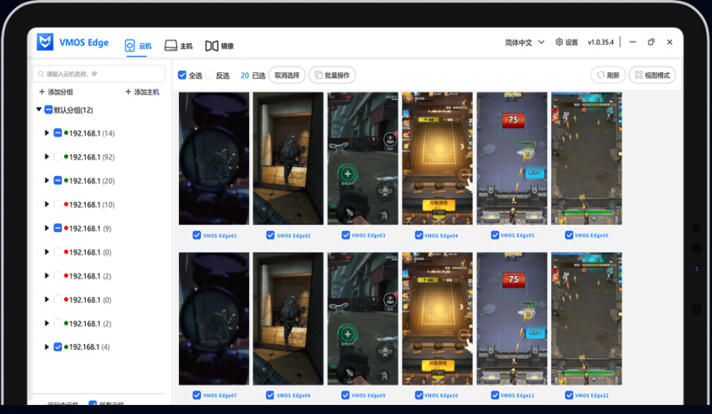
Task: Click the 刷新 refresh button
Action: (x=608, y=75)
